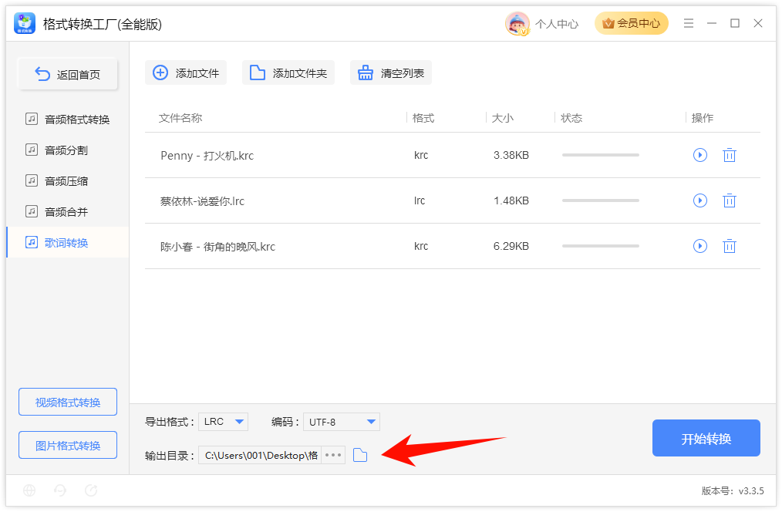
Task: Click music note icon beside 音频格式转换
Action: [x=32, y=119]
